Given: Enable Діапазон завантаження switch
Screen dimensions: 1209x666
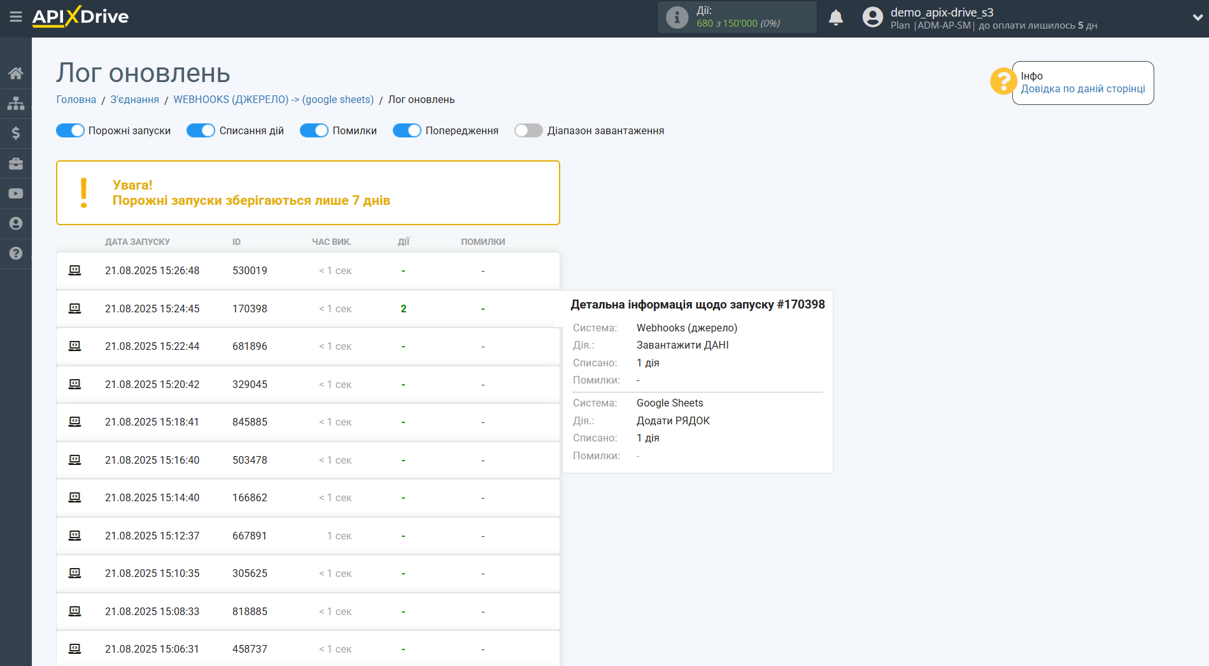Looking at the screenshot, I should [528, 130].
